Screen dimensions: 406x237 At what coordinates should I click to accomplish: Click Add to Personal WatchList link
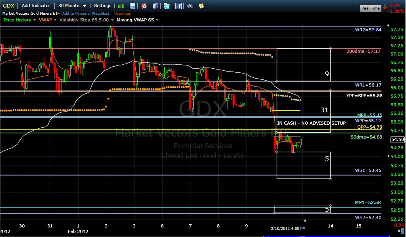86,13
